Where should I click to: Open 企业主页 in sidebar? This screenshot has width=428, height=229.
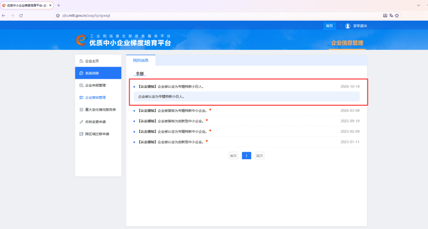tap(98, 61)
